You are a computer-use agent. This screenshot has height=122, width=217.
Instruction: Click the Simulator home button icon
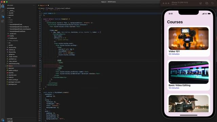pyautogui.click(x=200, y=3)
